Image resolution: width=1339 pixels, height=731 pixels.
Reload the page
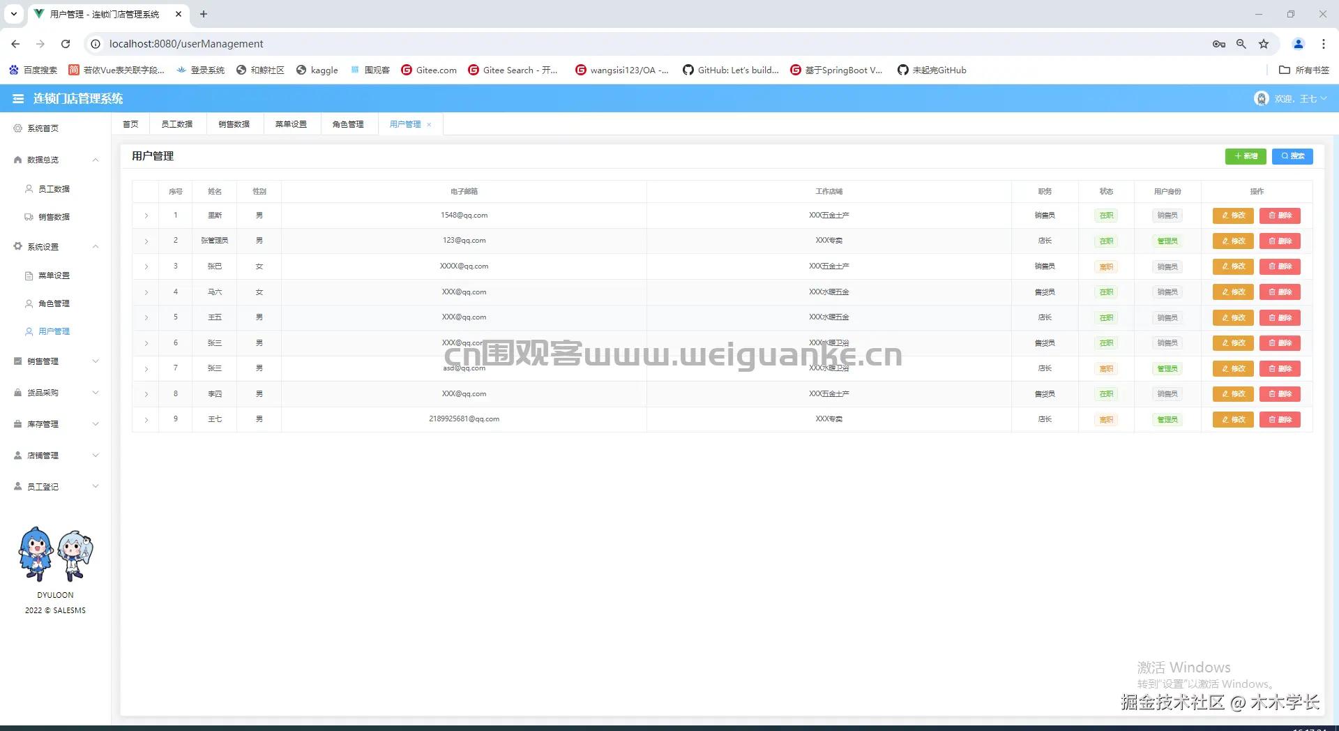[66, 44]
